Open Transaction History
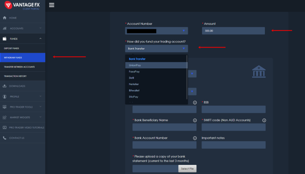The width and height of the screenshot is (305, 174). [22, 76]
